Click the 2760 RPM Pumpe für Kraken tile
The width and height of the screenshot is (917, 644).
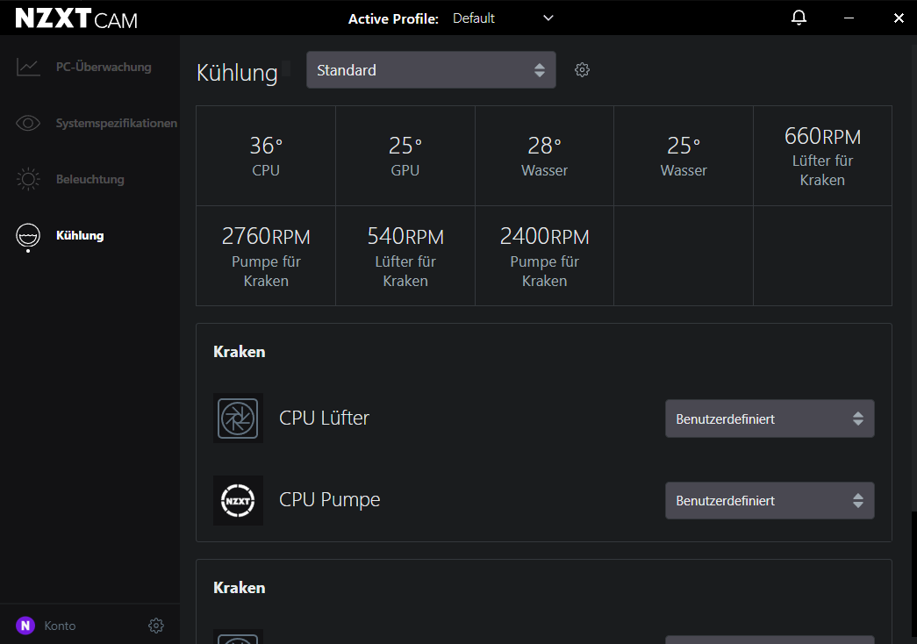(x=266, y=256)
